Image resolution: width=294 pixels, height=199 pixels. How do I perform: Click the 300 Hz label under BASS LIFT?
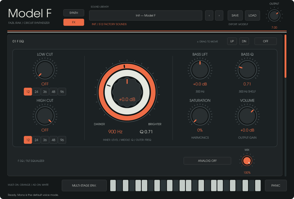pos(200,91)
